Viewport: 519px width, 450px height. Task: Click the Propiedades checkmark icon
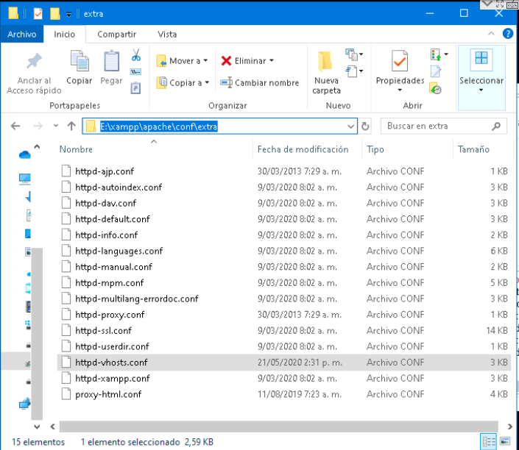tap(400, 61)
